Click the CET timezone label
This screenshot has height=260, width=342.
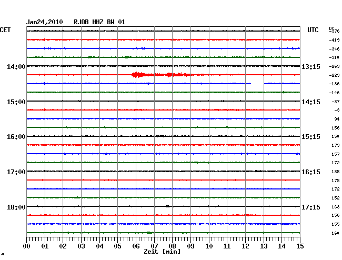pyautogui.click(x=5, y=30)
